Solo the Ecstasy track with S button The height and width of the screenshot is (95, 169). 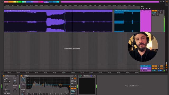pyautogui.click(x=159, y=11)
